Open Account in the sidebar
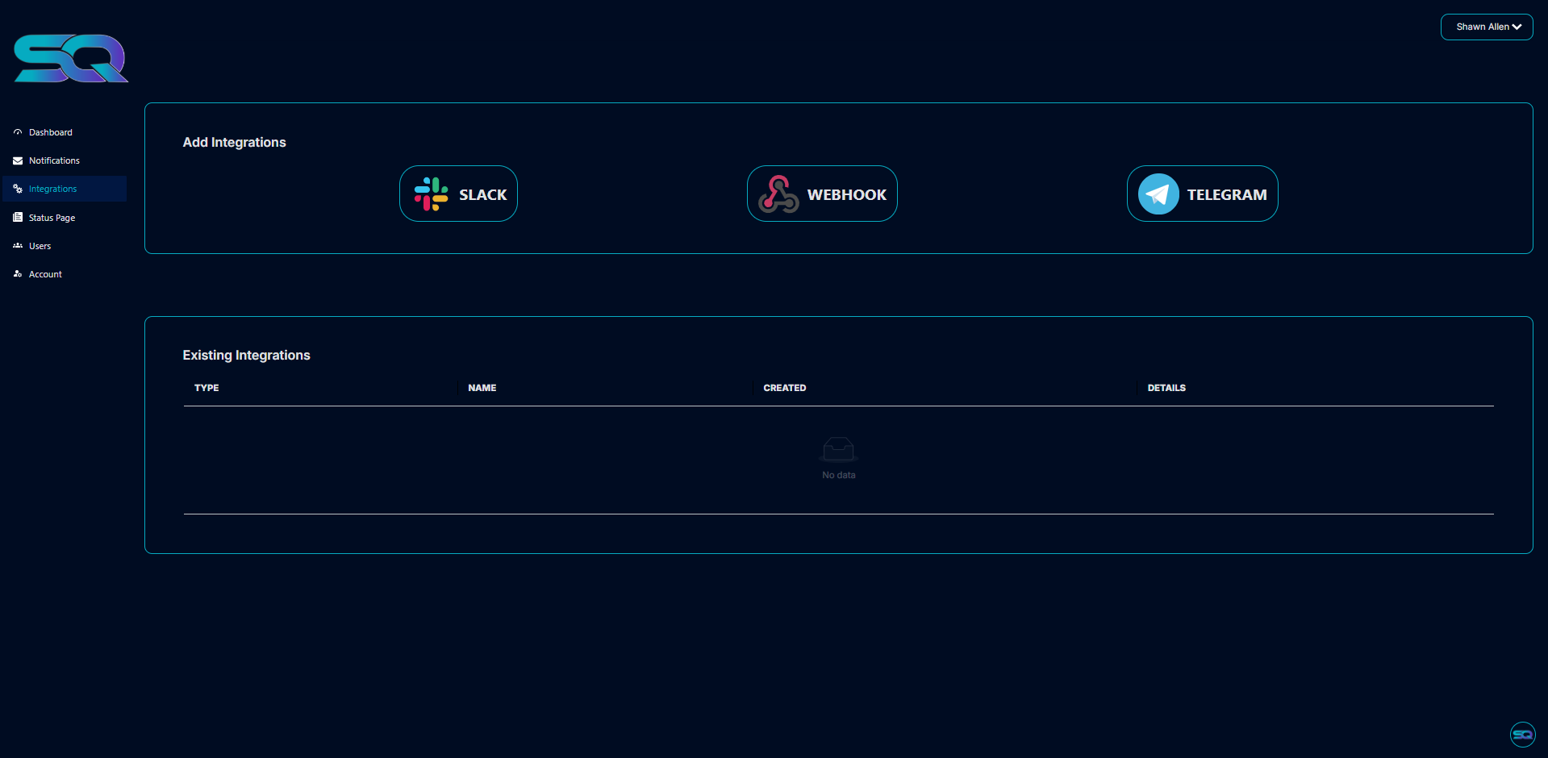This screenshot has height=758, width=1548. click(65, 274)
